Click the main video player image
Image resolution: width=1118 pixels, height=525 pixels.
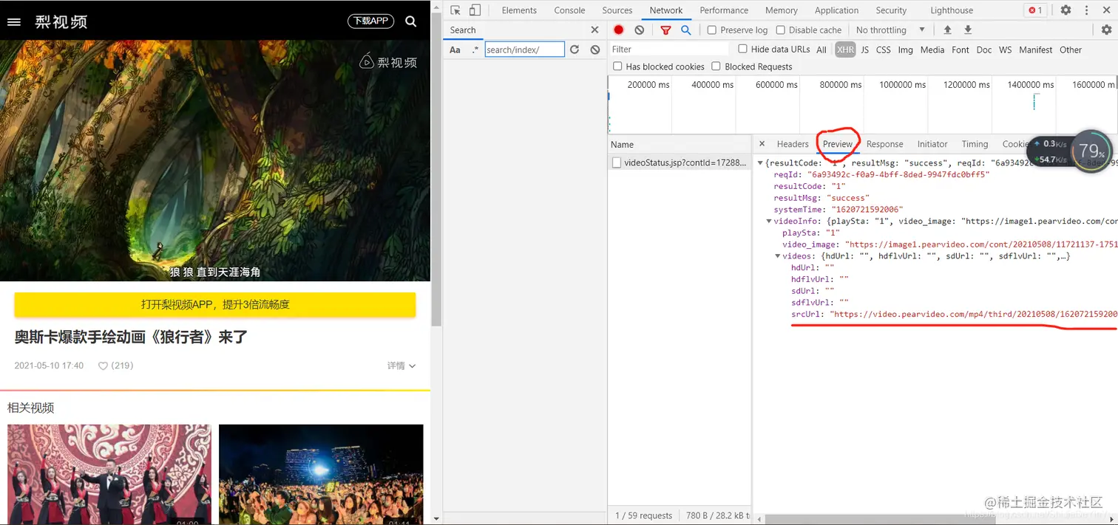tap(215, 160)
